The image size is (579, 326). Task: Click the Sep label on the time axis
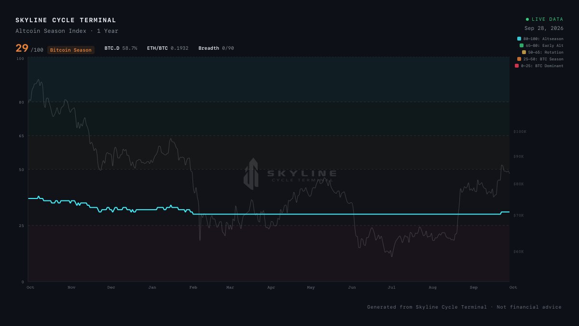pyautogui.click(x=473, y=287)
